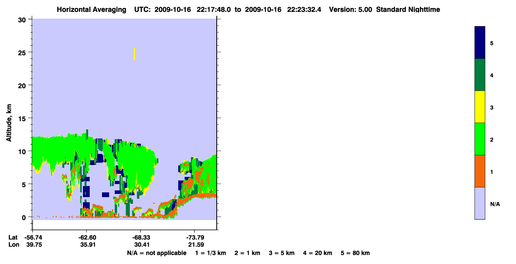Viewport: 516px width, 264px height.
Task: Click the isolated yellow streak near 25 km
Action: tap(135, 54)
